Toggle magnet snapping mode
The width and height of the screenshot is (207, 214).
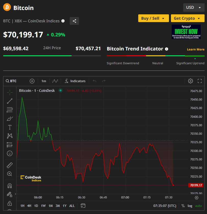[x=10, y=186]
